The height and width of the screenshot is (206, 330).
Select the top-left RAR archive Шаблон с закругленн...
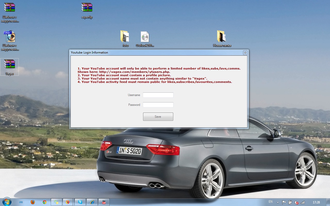(10, 12)
